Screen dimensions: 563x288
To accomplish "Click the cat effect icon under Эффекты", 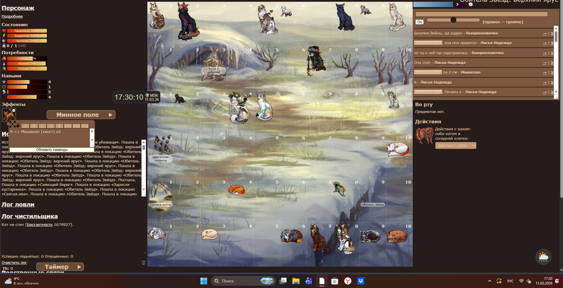I will click(x=9, y=115).
